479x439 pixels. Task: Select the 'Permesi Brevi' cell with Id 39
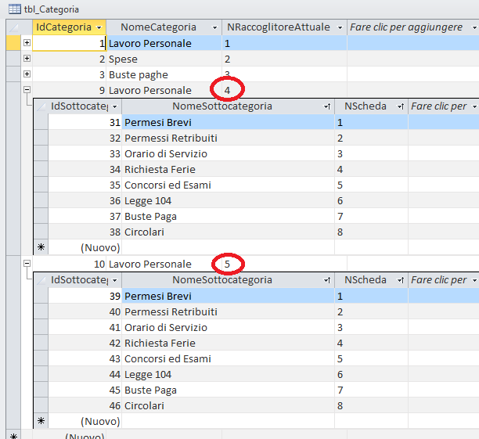[x=229, y=296]
